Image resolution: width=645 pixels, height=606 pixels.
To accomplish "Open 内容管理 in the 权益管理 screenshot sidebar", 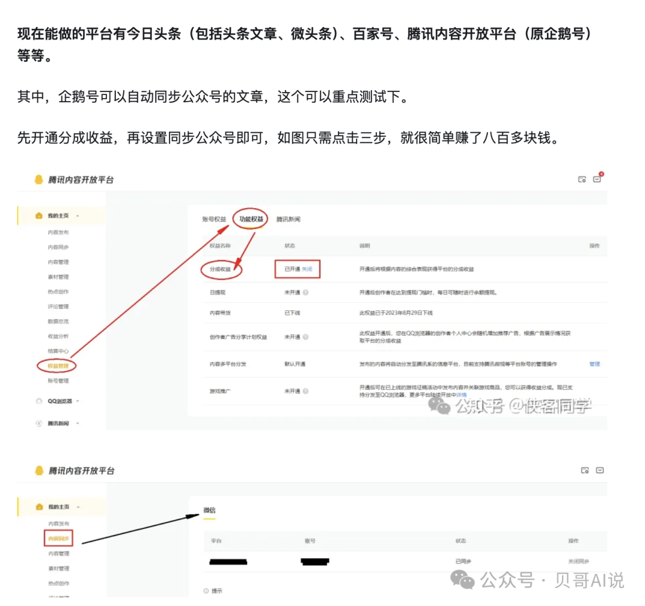I will 58,262.
